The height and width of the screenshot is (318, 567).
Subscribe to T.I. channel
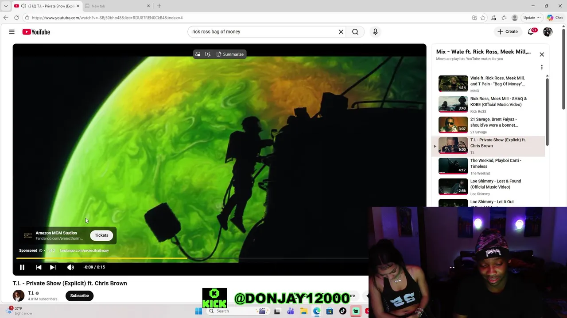coord(79,296)
